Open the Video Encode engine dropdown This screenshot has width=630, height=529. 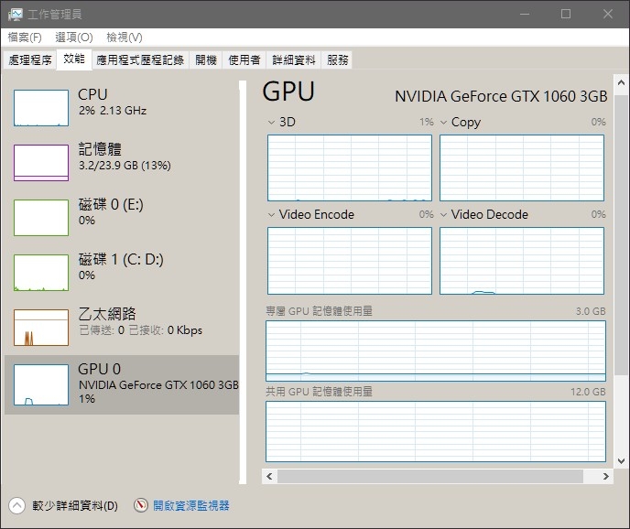click(x=271, y=215)
